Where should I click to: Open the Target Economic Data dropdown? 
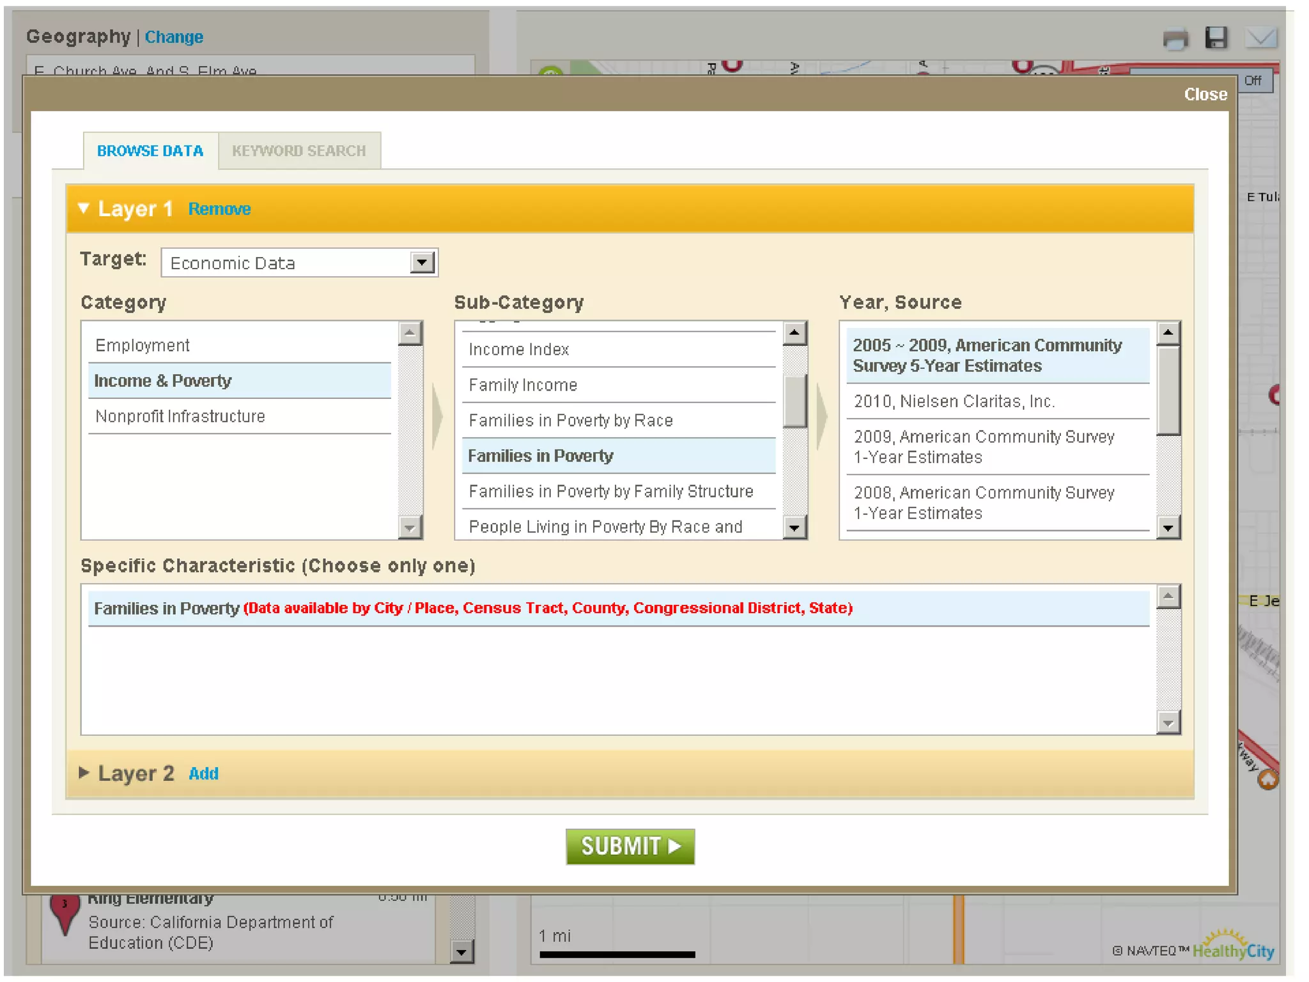pos(422,263)
